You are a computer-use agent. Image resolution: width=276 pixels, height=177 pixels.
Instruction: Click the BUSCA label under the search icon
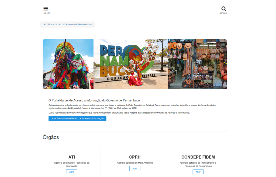[x=223, y=12]
